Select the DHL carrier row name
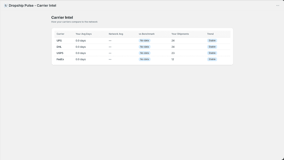This screenshot has width=284, height=160. coord(59,47)
